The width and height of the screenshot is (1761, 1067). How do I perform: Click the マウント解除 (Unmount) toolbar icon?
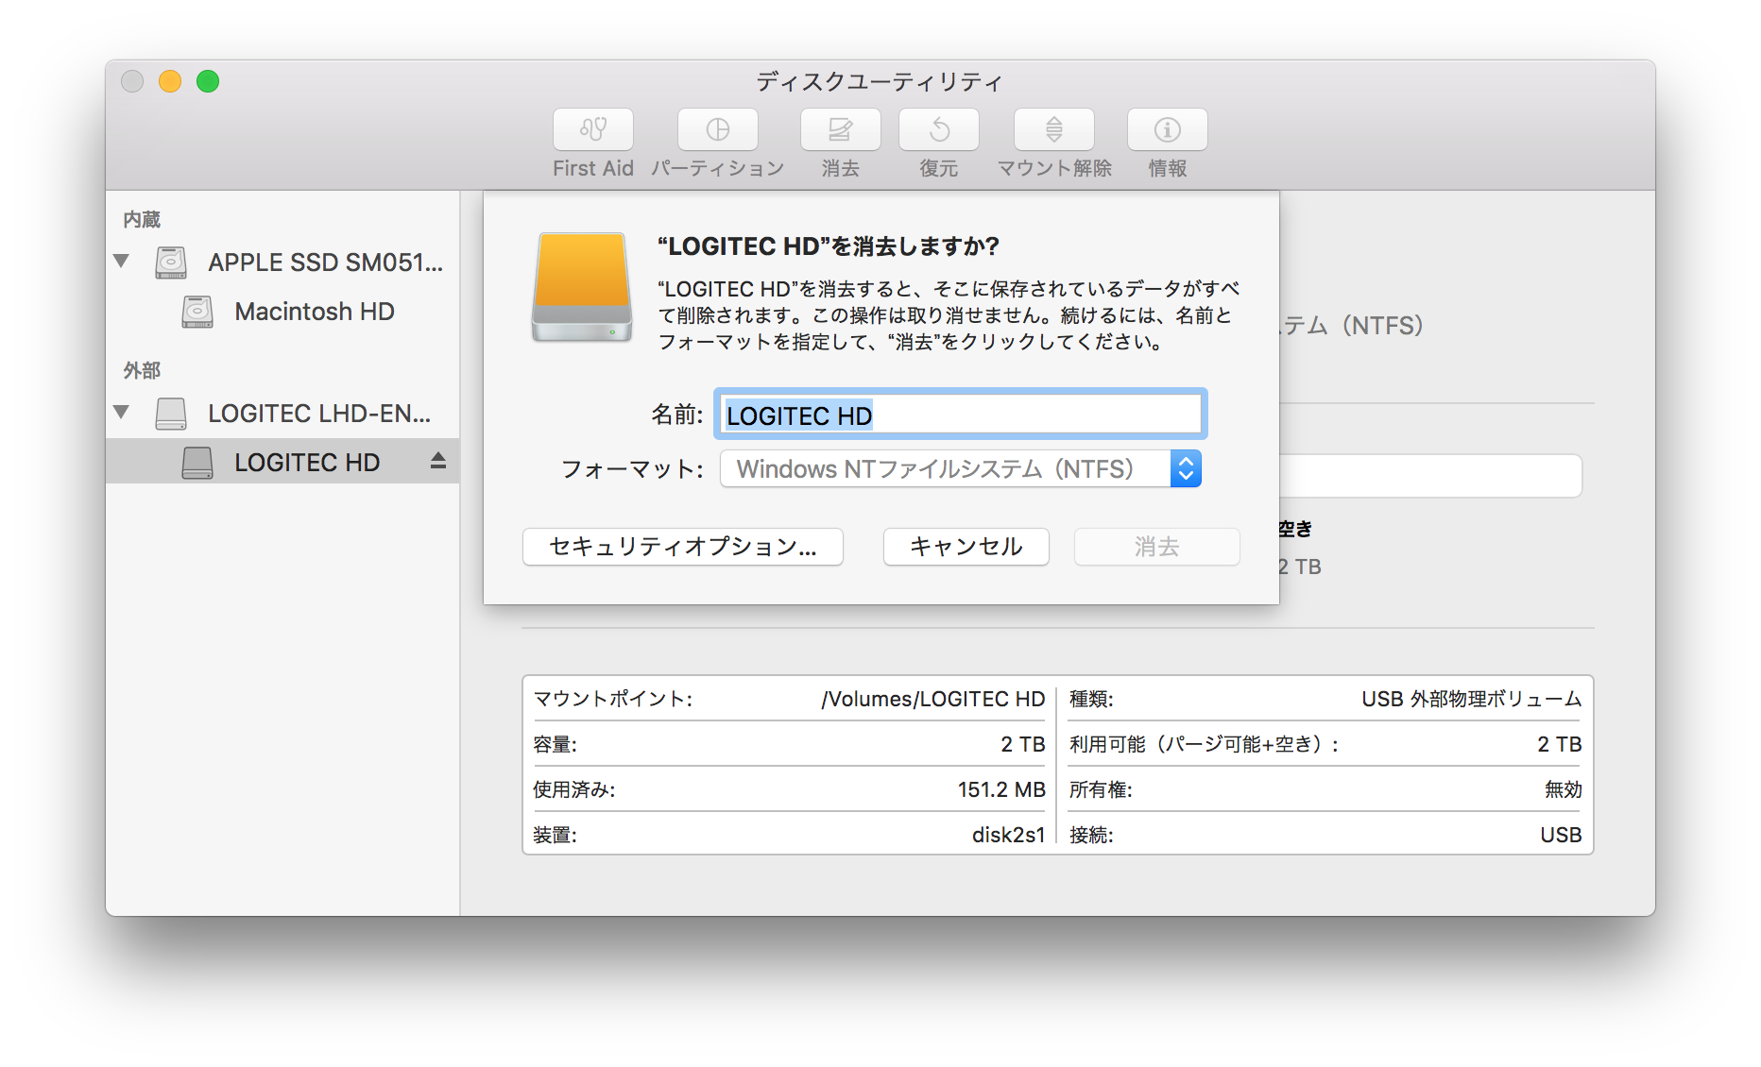[x=1054, y=129]
